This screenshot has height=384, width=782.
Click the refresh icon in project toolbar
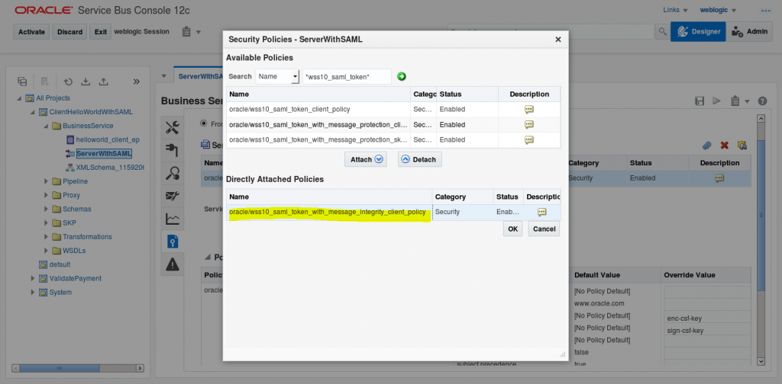pyautogui.click(x=68, y=82)
